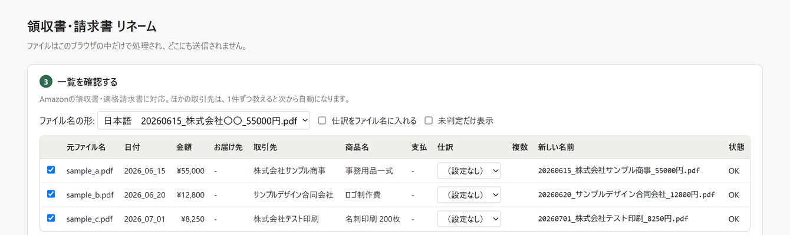Enable 未判定だけ表示 checkbox
This screenshot has width=790, height=235.
429,120
